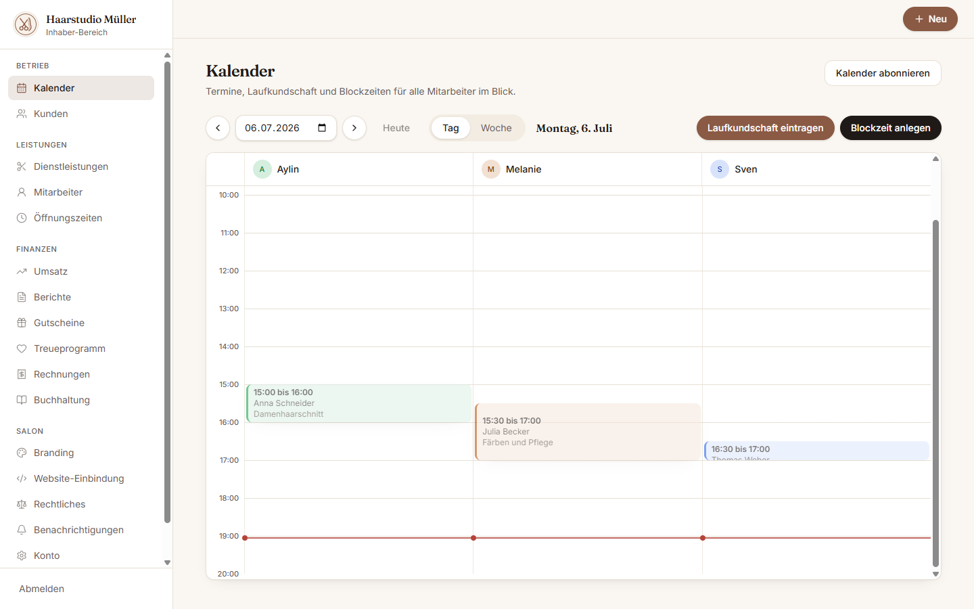The width and height of the screenshot is (974, 609).
Task: Click the date field 06.07.2026
Action: pyautogui.click(x=286, y=128)
